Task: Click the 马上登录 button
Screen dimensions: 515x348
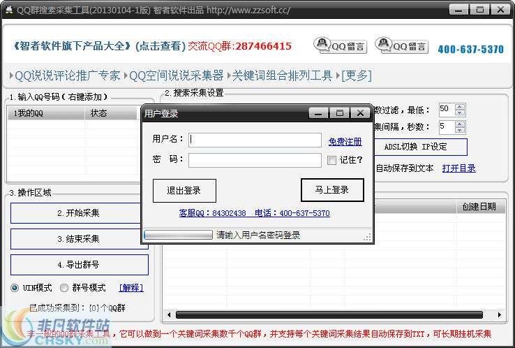Action: point(332,190)
